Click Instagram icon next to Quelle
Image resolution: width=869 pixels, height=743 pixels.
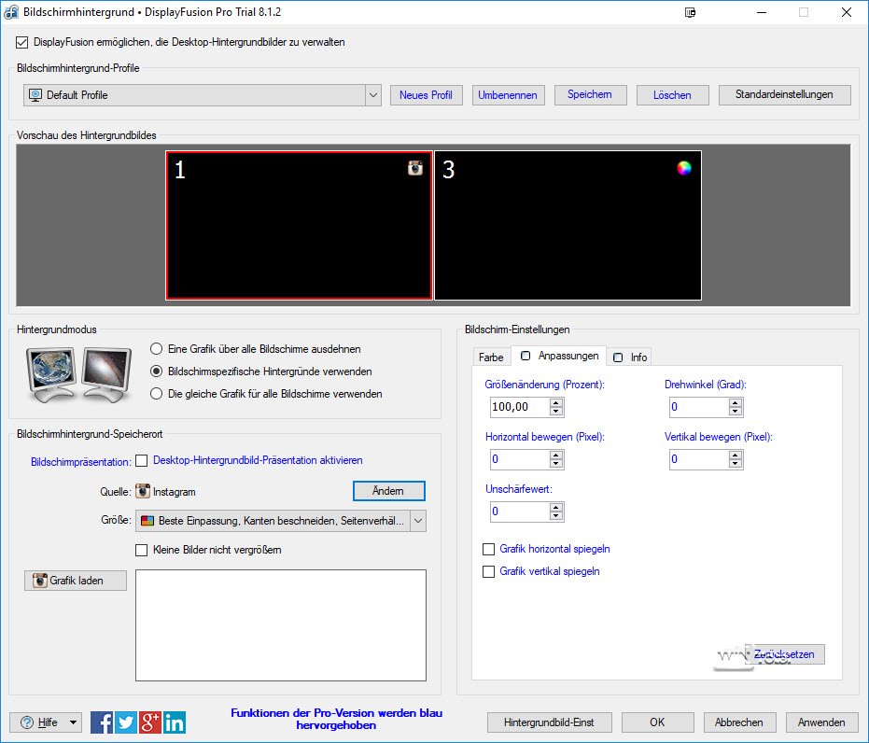[143, 491]
